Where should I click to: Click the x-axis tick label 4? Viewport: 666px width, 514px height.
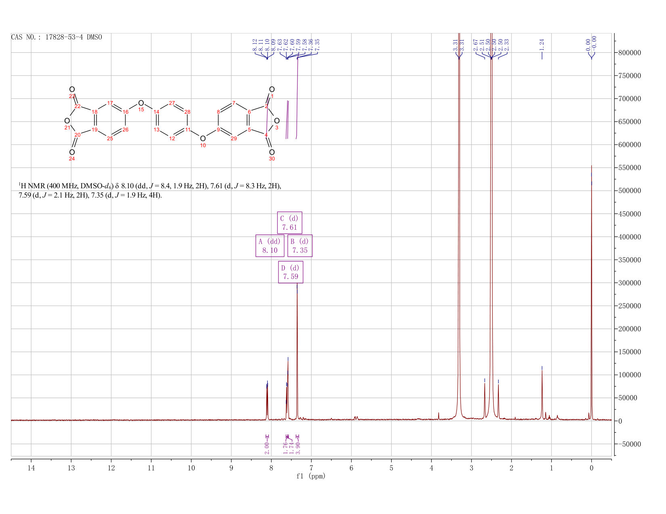coord(431,468)
